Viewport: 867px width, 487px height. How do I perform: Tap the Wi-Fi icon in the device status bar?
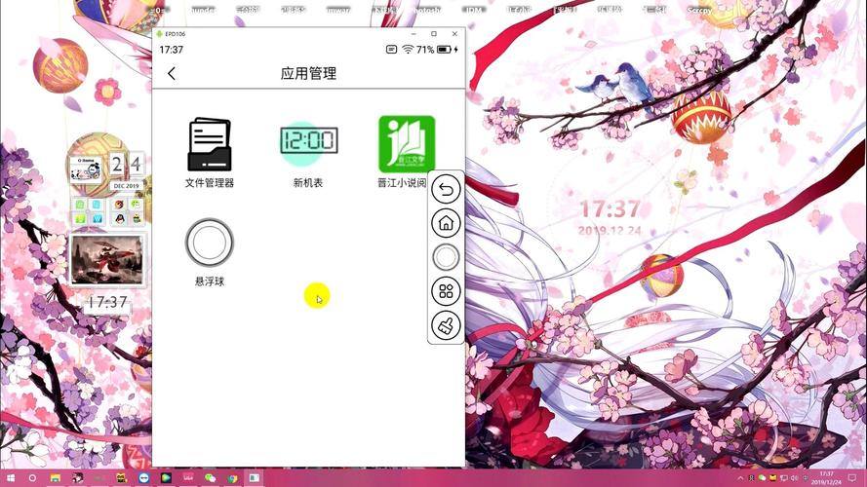tap(408, 50)
